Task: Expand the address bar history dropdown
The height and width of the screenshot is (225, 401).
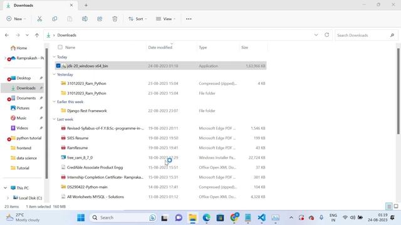Action: [x=316, y=35]
